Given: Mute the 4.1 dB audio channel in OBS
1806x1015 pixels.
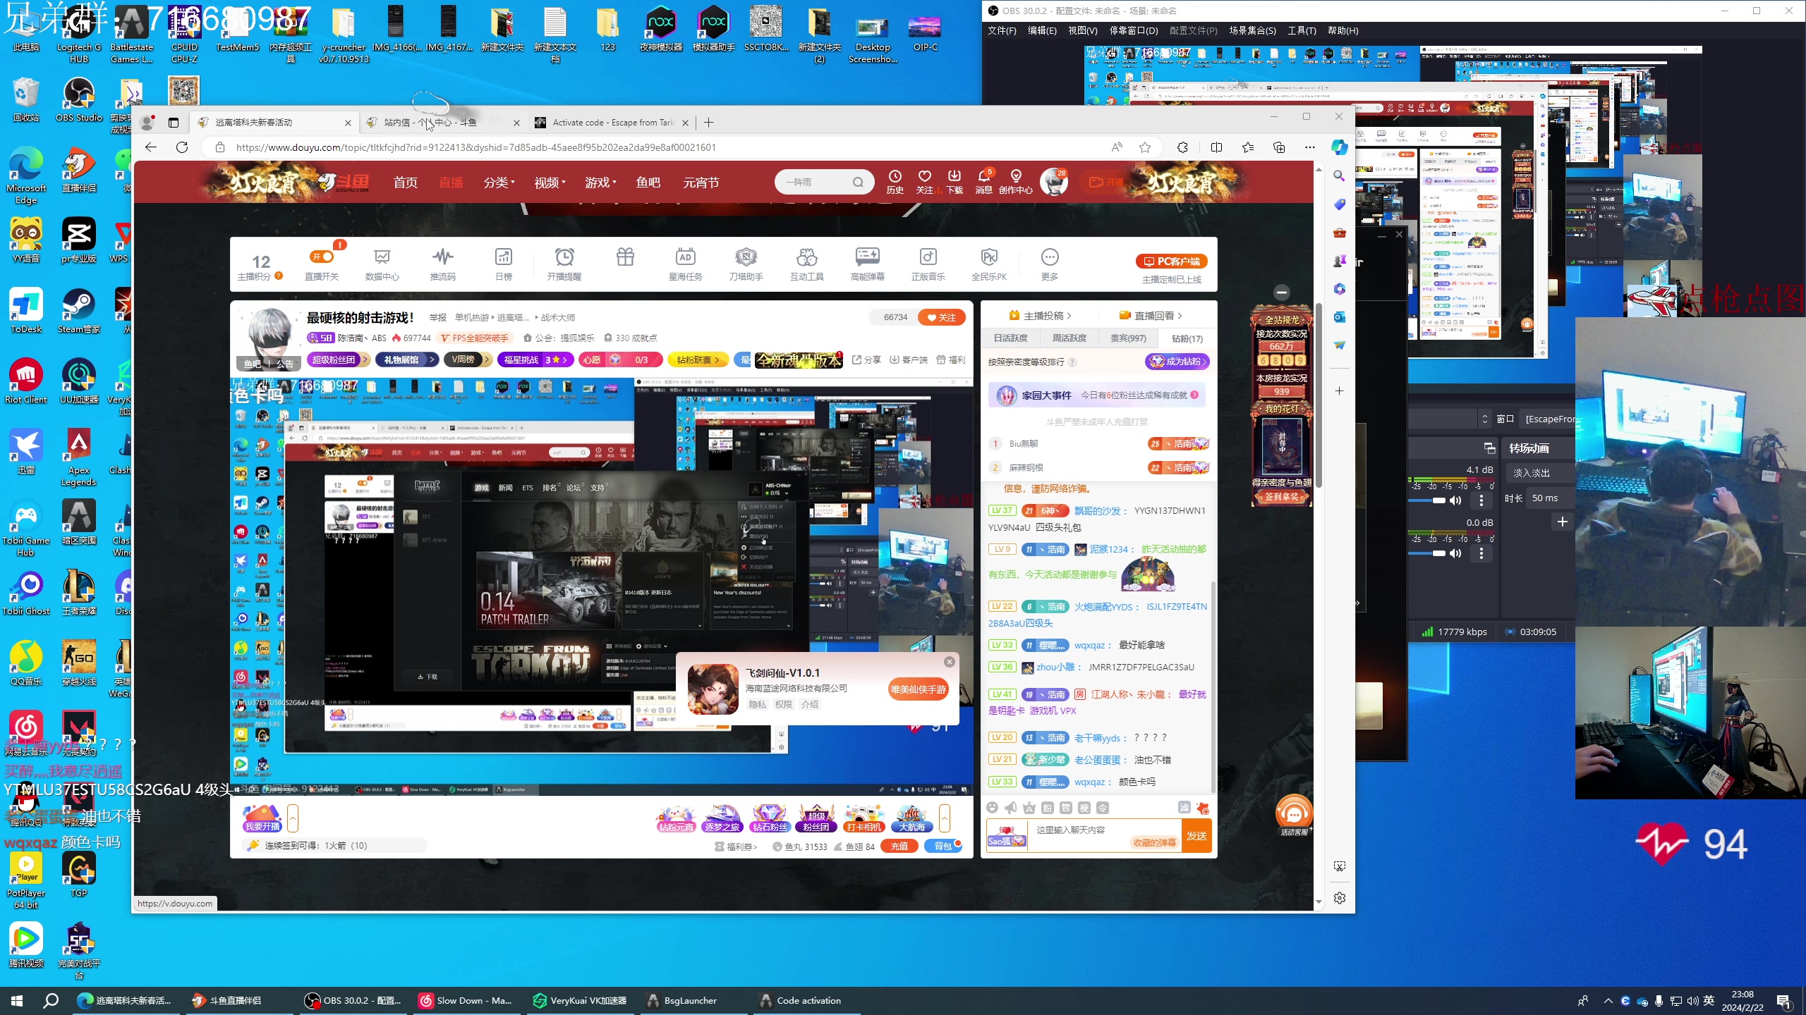Looking at the screenshot, I should pyautogui.click(x=1455, y=500).
